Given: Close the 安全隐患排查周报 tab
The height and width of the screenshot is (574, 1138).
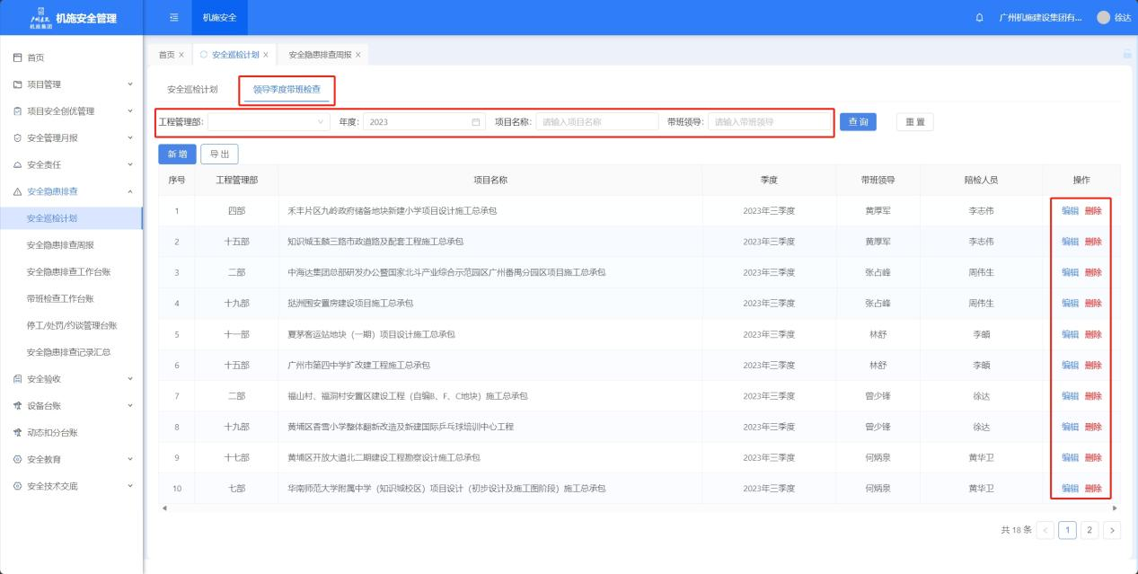Looking at the screenshot, I should (x=358, y=55).
